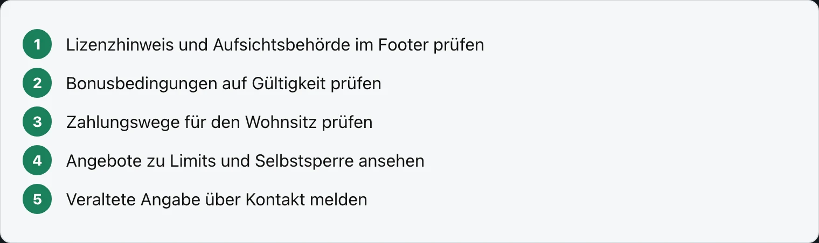Image resolution: width=819 pixels, height=243 pixels.
Task: Click the Zahlungswege für den Wohnsitz line
Action: (219, 123)
